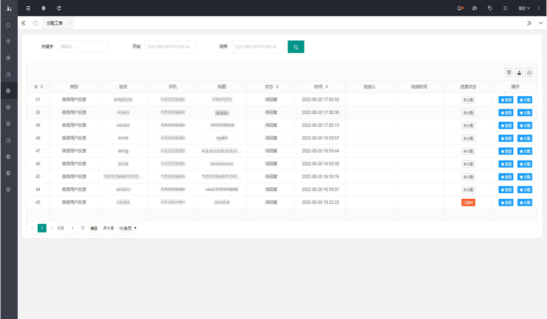Toggle fullscreen mode icon
547x319 pixels.
505,8
